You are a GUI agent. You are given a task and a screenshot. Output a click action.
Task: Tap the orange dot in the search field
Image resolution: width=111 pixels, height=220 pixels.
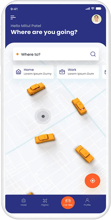(17, 54)
